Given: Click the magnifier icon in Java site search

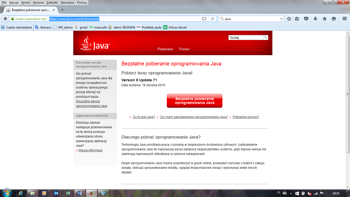Looking at the screenshot, I should 266,37.
